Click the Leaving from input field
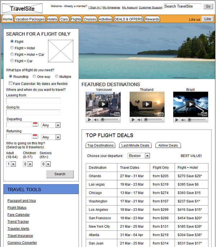 coord(33,101)
